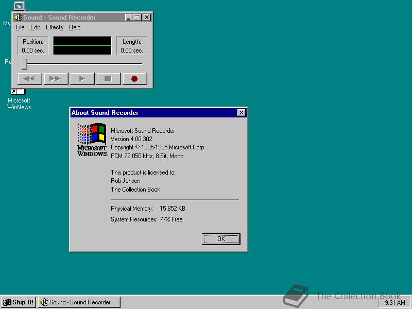
Task: Open the File menu
Action: 20,28
